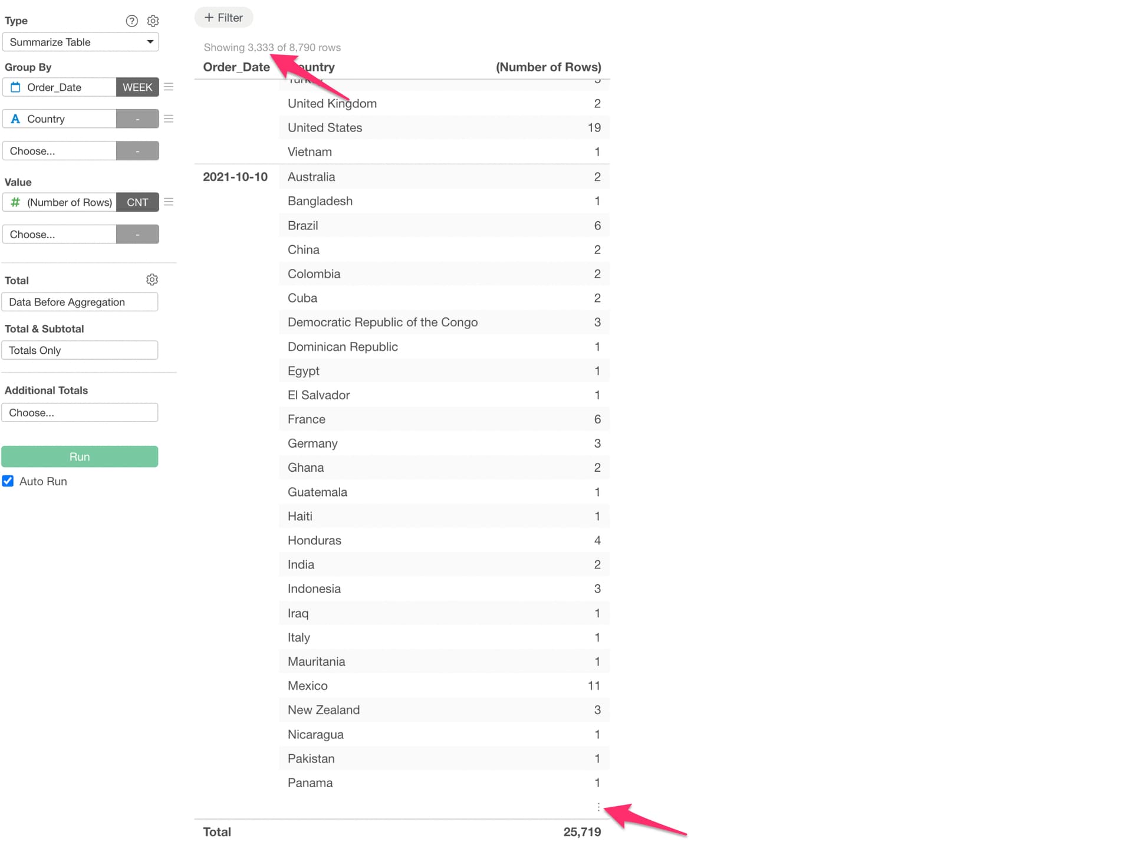This screenshot has width=1132, height=845.
Task: Add a new Filter
Action: point(223,18)
